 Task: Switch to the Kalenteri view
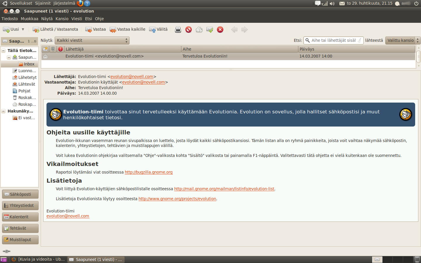click(x=20, y=217)
